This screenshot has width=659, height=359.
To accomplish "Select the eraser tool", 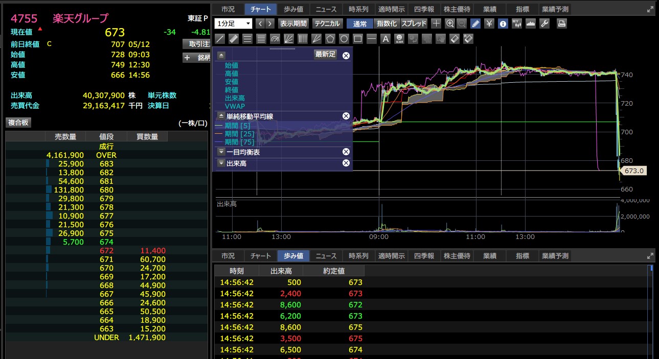I will point(455,39).
